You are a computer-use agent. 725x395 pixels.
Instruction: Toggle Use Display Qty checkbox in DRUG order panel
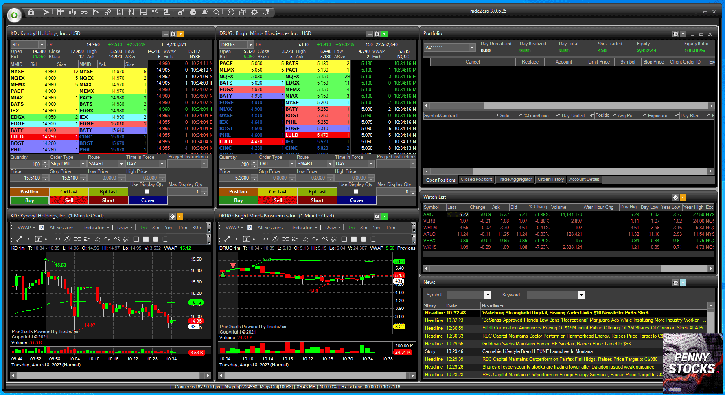(x=356, y=191)
